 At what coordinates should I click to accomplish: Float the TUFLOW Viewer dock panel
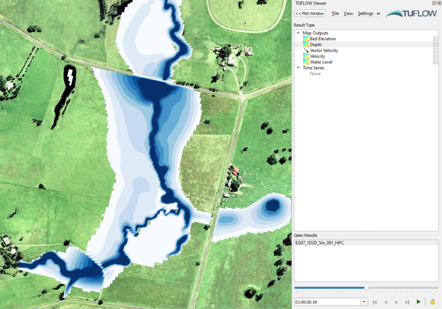pos(434,3)
